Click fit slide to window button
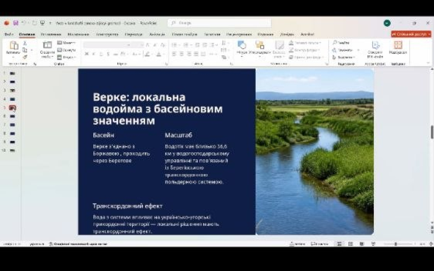This screenshot has height=271, width=434. 431,243
